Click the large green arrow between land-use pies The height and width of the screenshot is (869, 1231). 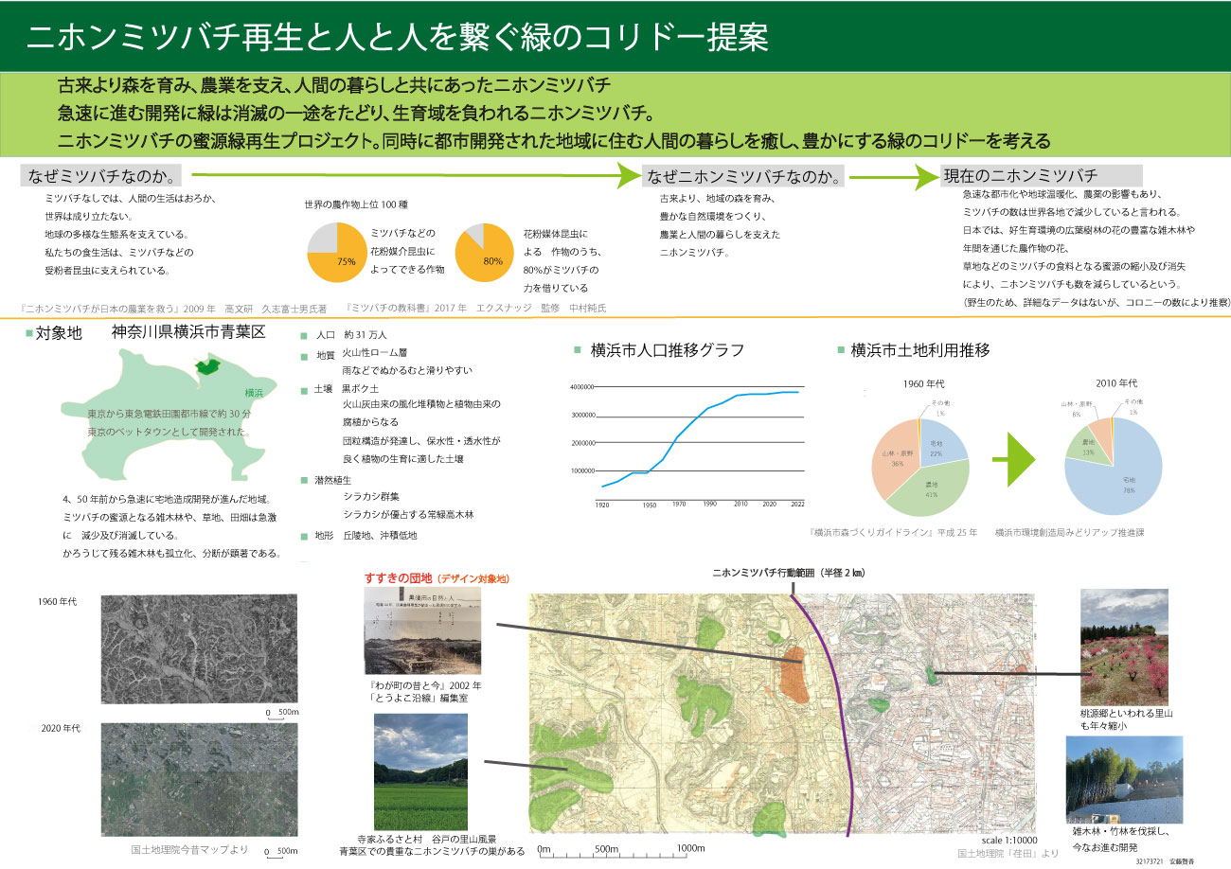click(1014, 459)
